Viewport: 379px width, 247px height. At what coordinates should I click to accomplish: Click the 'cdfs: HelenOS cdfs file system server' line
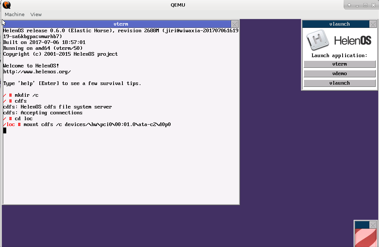coord(57,107)
